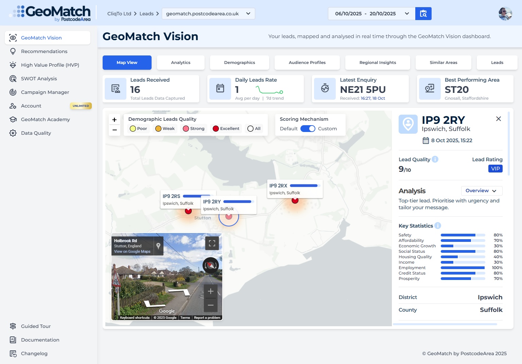Filter leads by Excellent quality
Image resolution: width=522 pixels, height=364 pixels.
(226, 129)
